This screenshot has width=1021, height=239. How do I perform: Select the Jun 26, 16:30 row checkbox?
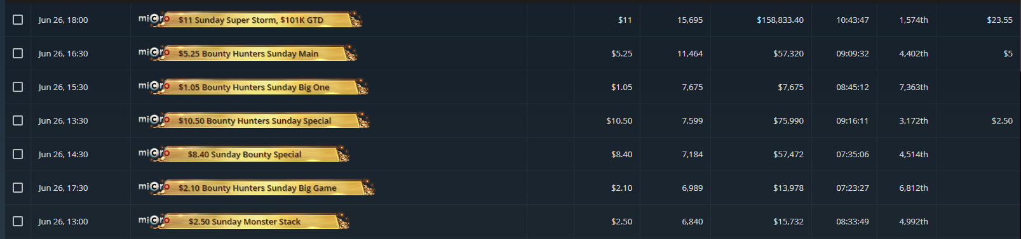[18, 53]
